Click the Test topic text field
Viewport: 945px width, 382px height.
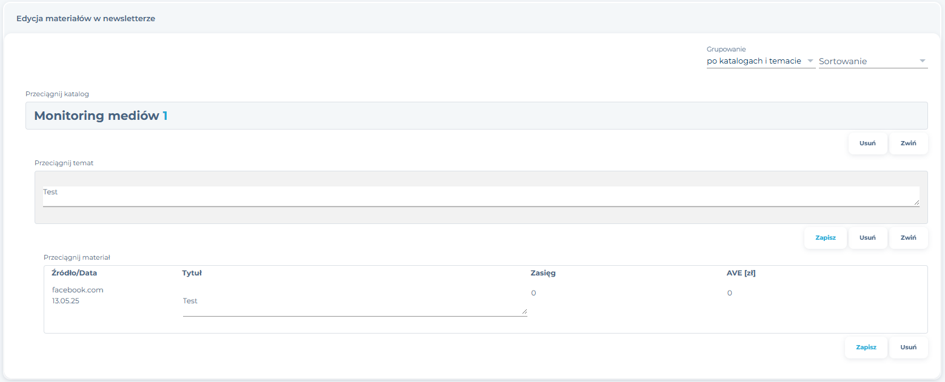click(481, 196)
